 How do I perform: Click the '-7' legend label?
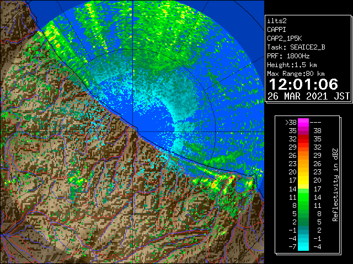pos(292,247)
